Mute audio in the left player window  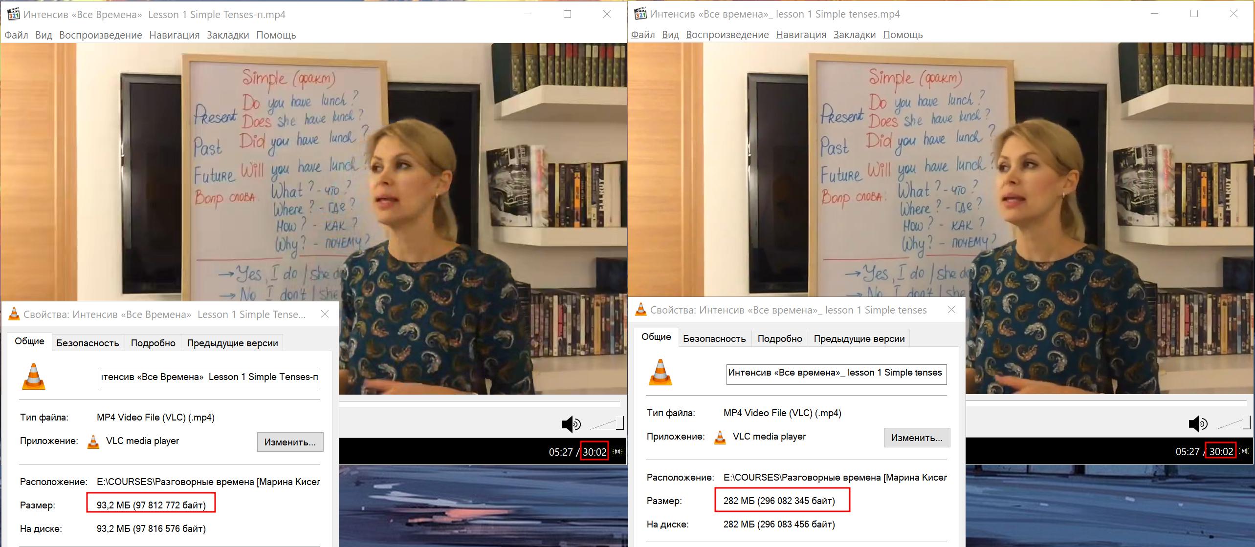(x=570, y=424)
